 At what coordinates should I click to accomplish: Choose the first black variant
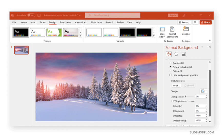(127, 33)
